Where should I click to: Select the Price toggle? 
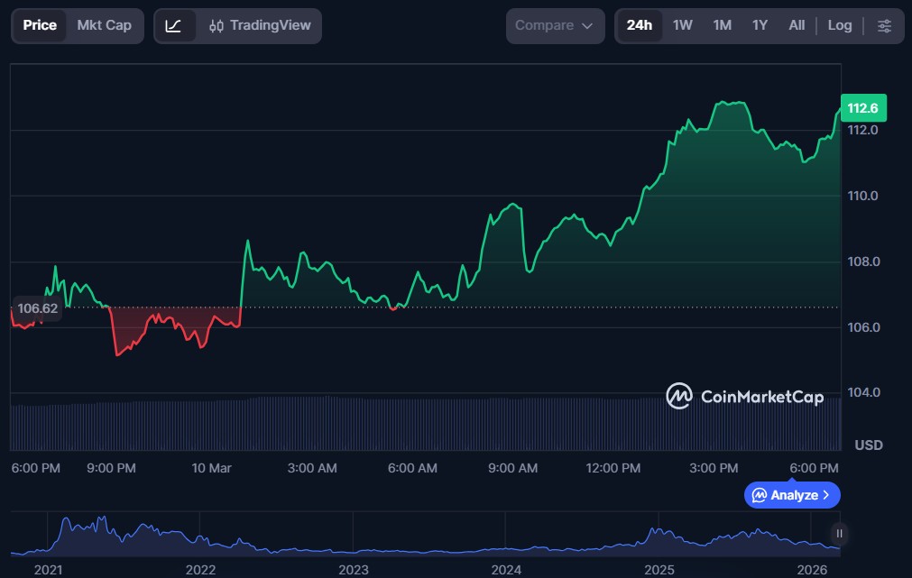click(x=40, y=25)
